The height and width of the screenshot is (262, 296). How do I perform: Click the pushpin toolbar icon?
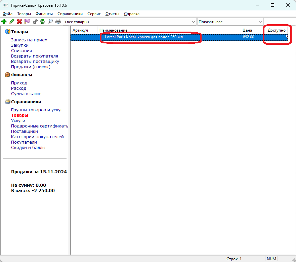click(x=35, y=22)
